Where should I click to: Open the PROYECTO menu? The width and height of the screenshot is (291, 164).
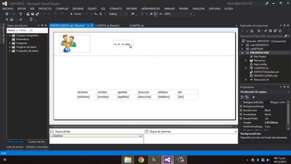(x=45, y=9)
